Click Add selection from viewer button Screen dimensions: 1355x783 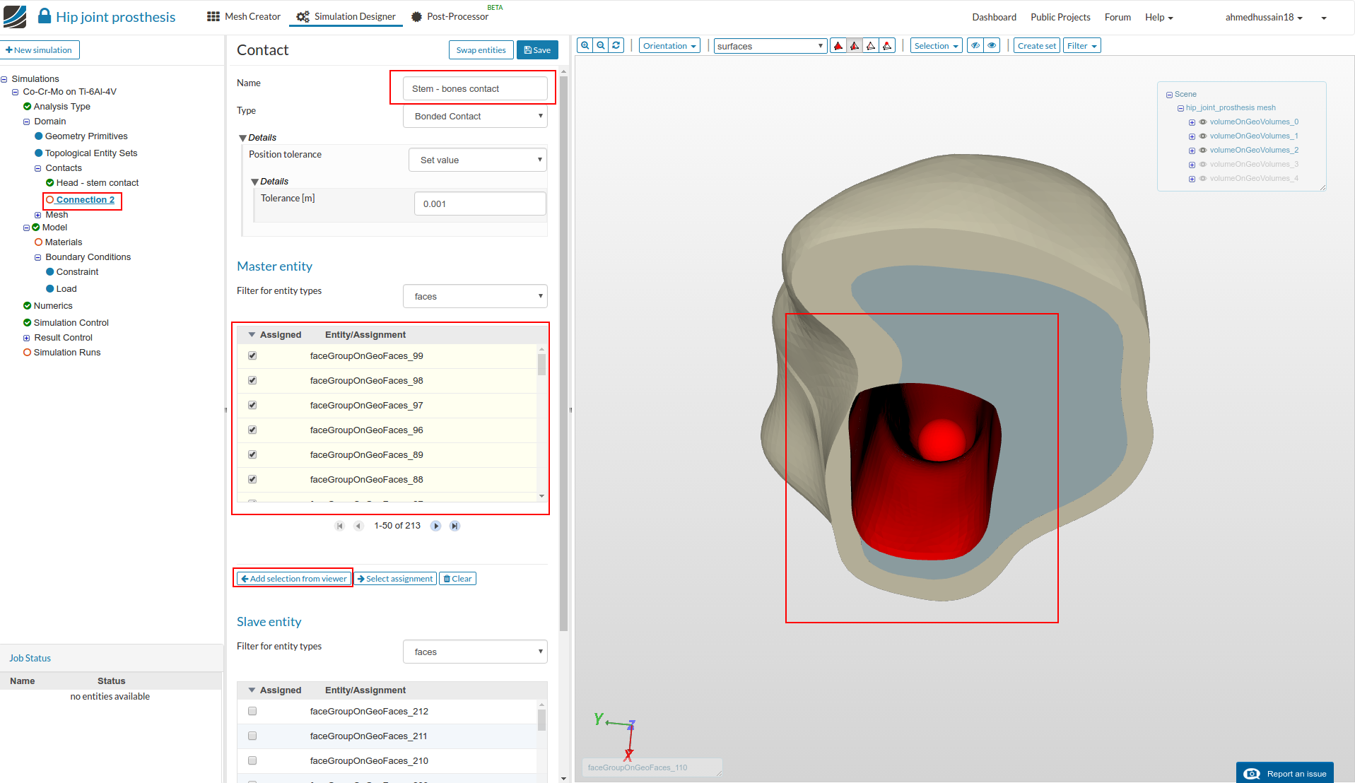pos(293,579)
